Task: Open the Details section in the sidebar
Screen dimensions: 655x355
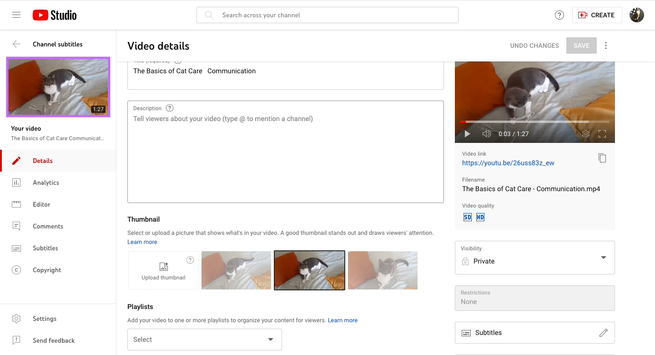Action: point(42,160)
